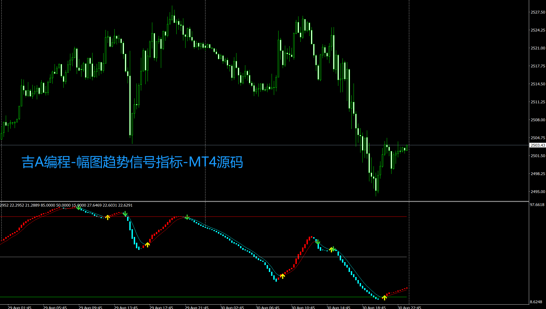Click the green down-arrow near 30 Aug 14:45
The image size is (546, 309).
click(x=333, y=249)
